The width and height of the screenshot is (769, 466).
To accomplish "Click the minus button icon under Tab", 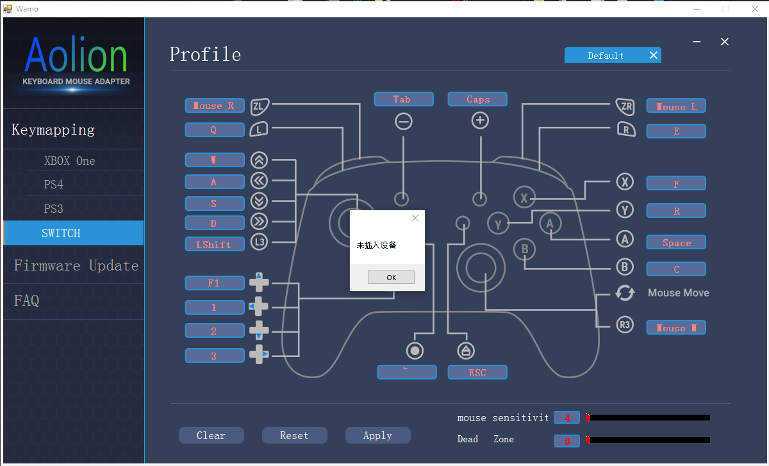I will (404, 121).
